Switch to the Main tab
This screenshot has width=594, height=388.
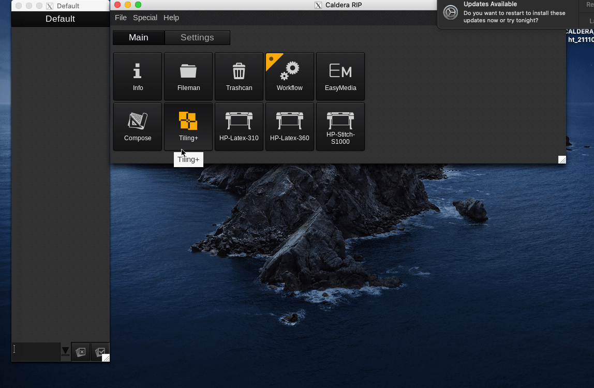coord(138,37)
